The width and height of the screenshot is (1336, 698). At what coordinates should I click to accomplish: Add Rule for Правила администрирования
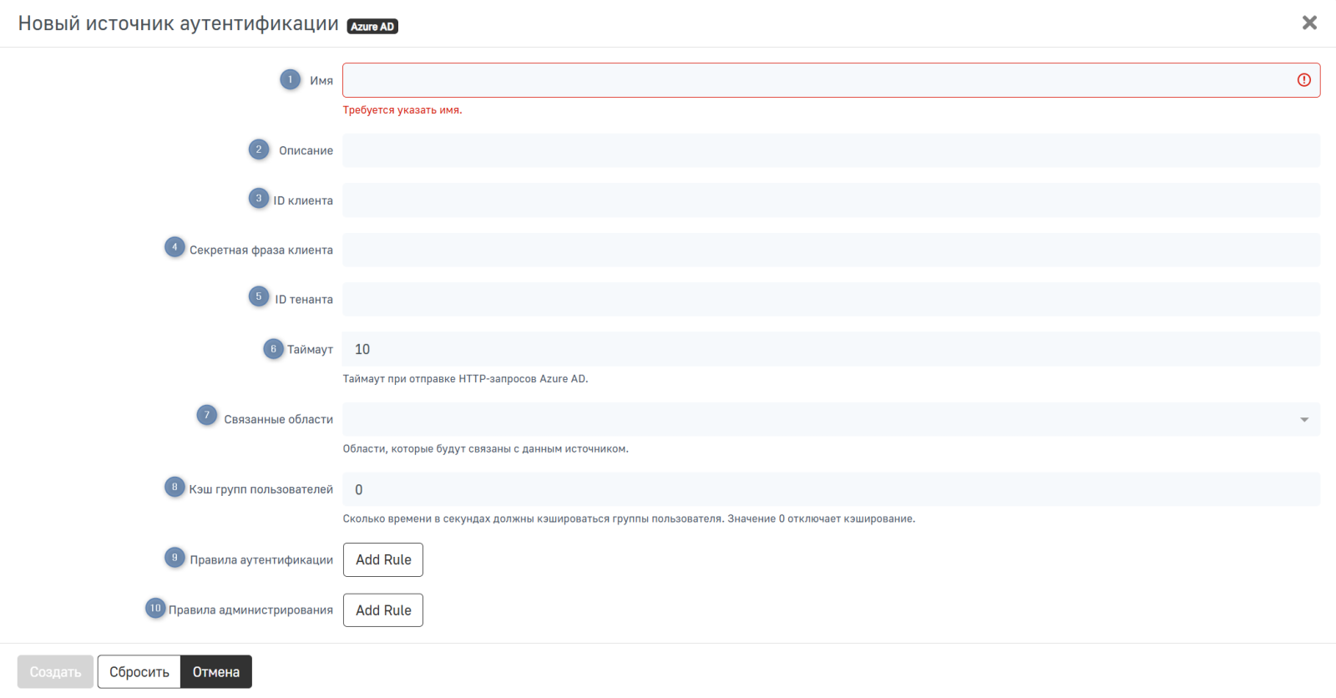pyautogui.click(x=383, y=610)
